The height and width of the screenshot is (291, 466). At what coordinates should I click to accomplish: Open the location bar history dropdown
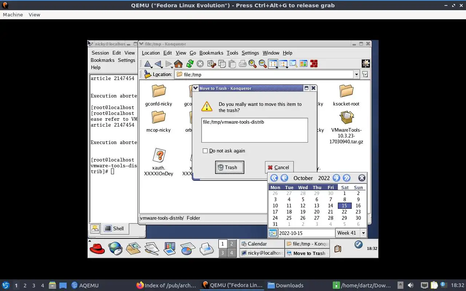point(356,75)
